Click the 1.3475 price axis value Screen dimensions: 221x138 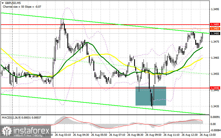click(215, 41)
